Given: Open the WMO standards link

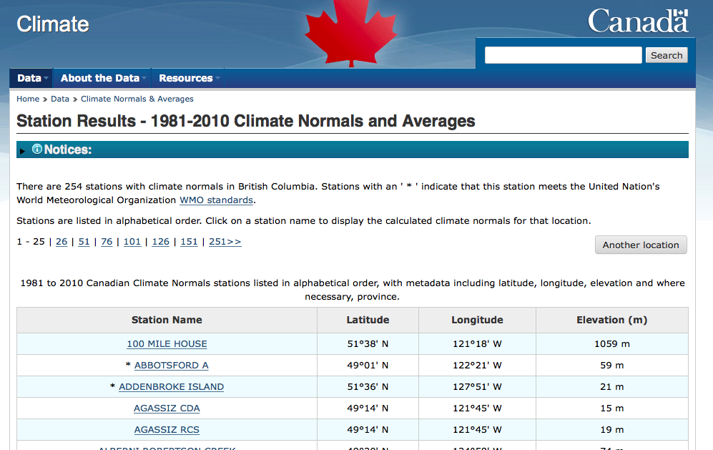Looking at the screenshot, I should pyautogui.click(x=216, y=200).
